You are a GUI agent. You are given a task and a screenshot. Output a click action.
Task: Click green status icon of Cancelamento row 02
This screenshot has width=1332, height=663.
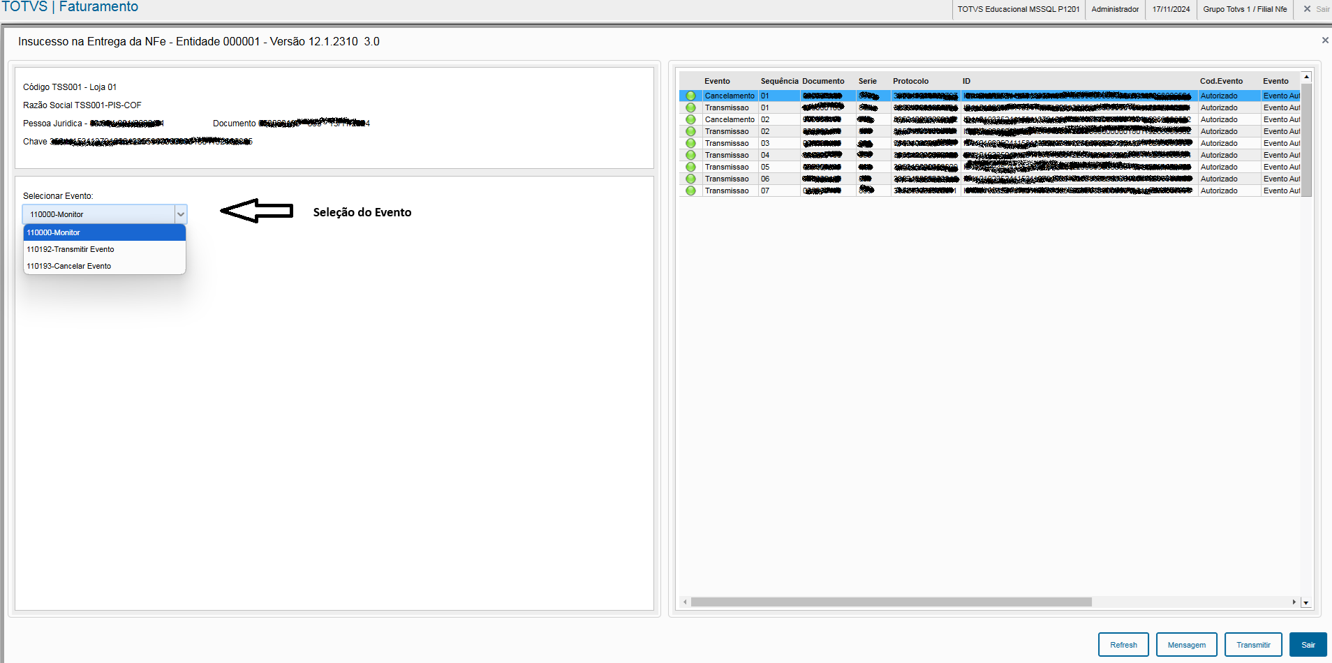pos(690,119)
